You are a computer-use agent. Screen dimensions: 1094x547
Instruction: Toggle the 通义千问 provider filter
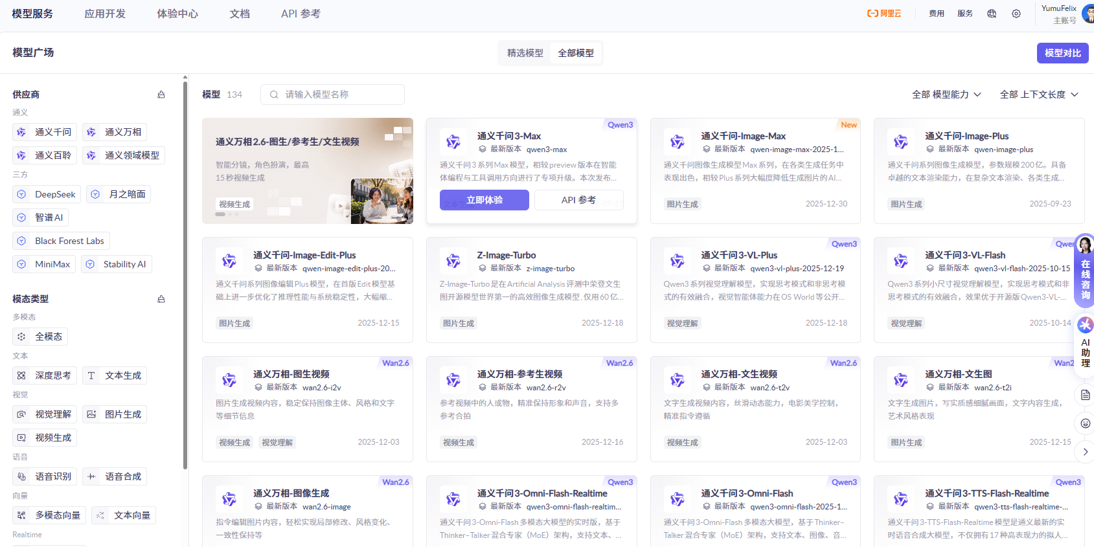point(45,132)
